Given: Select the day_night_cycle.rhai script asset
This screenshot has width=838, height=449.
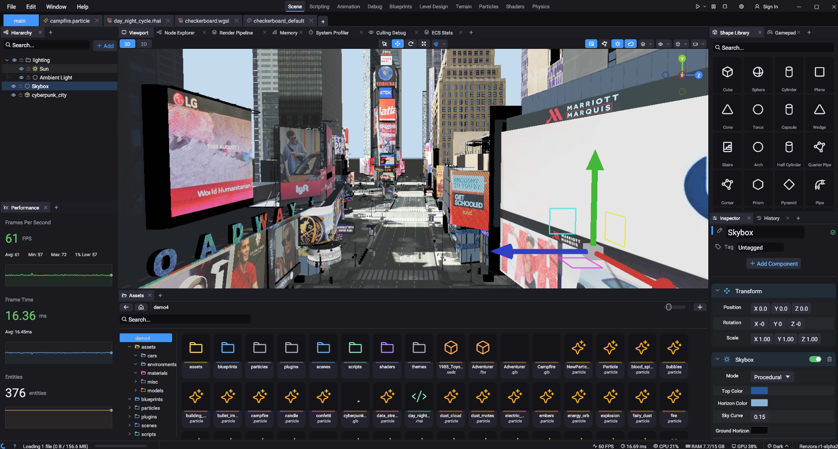Looking at the screenshot, I should pyautogui.click(x=418, y=404).
